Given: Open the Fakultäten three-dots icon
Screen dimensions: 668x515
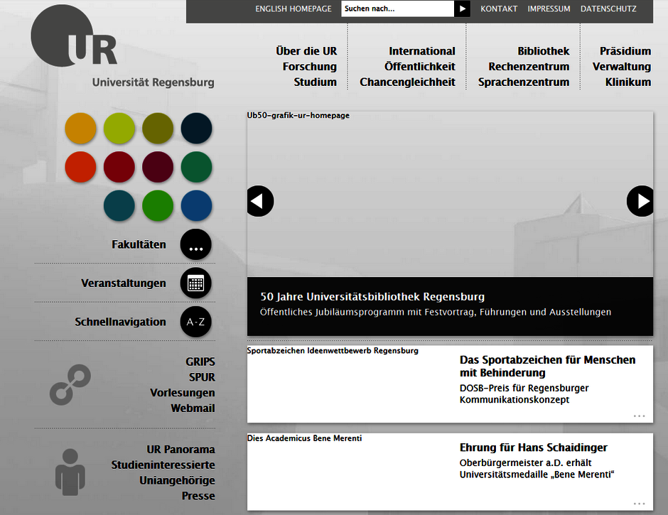Looking at the screenshot, I should pyautogui.click(x=196, y=244).
